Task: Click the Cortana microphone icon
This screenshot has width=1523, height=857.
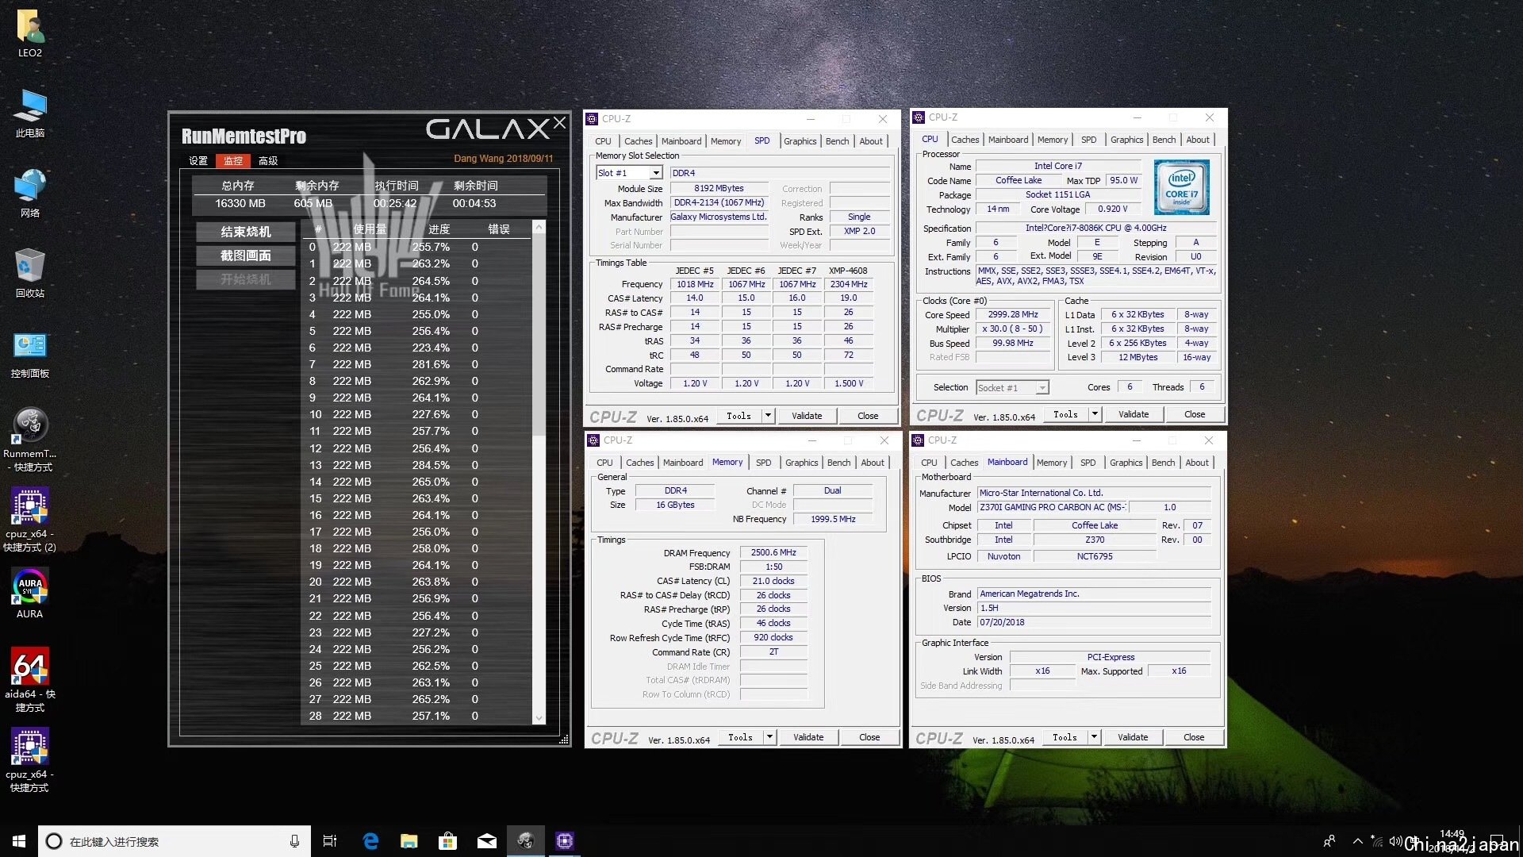Action: point(294,841)
